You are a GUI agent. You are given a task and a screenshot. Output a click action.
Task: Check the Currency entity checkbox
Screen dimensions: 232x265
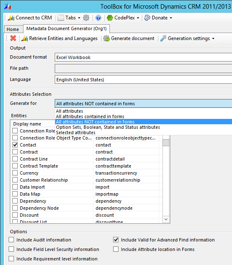point(15,173)
